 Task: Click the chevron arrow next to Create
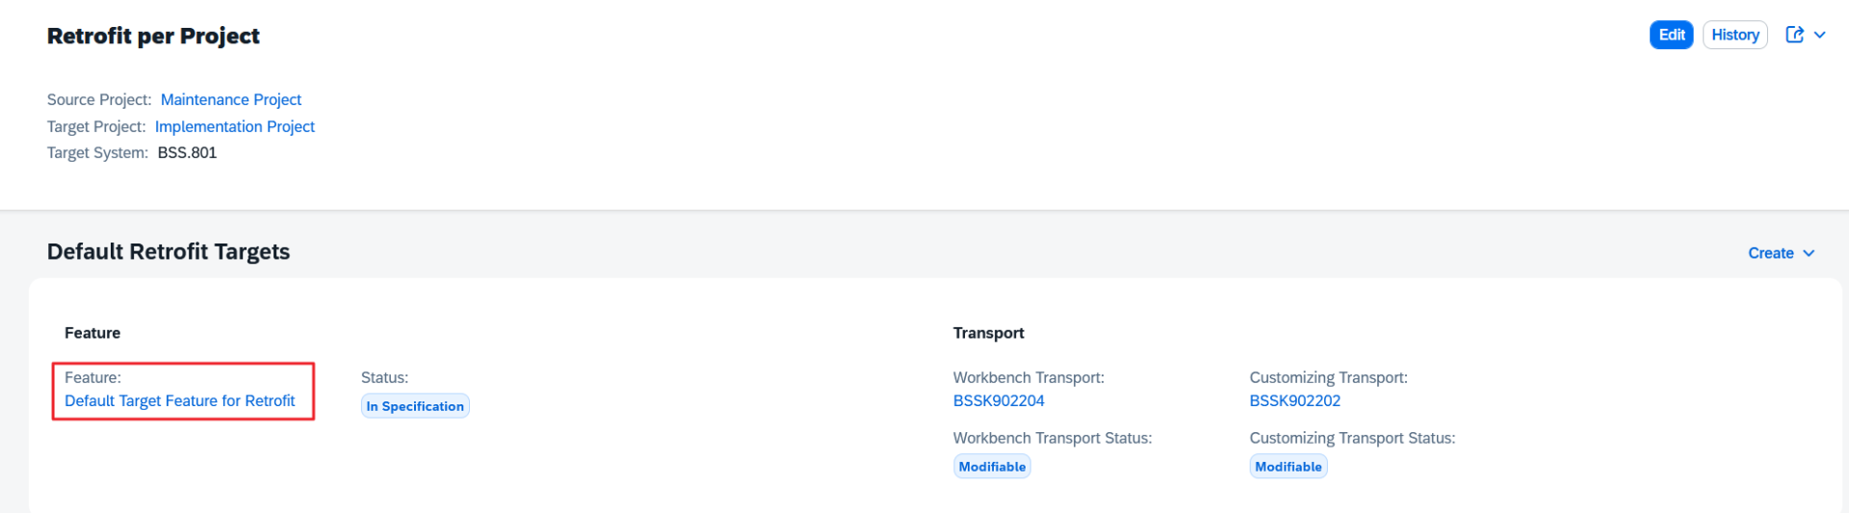click(1809, 253)
